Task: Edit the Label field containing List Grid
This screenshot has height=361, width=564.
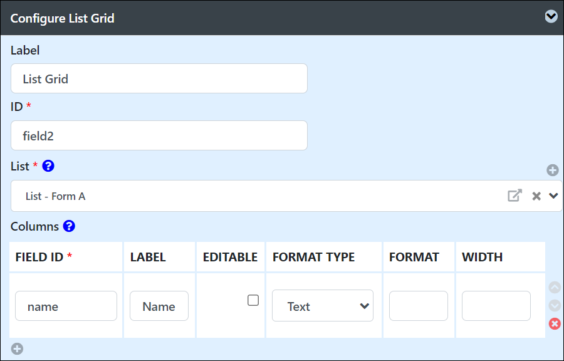Action: point(159,78)
